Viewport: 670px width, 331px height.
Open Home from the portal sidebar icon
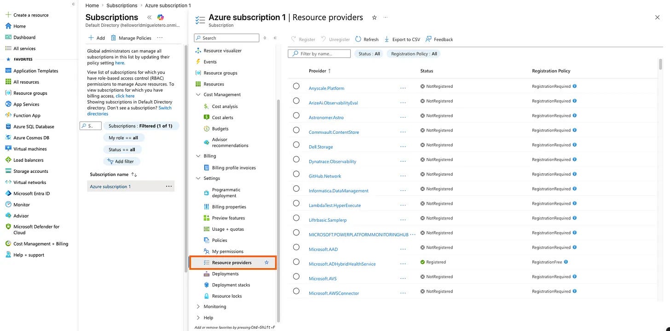tap(8, 26)
